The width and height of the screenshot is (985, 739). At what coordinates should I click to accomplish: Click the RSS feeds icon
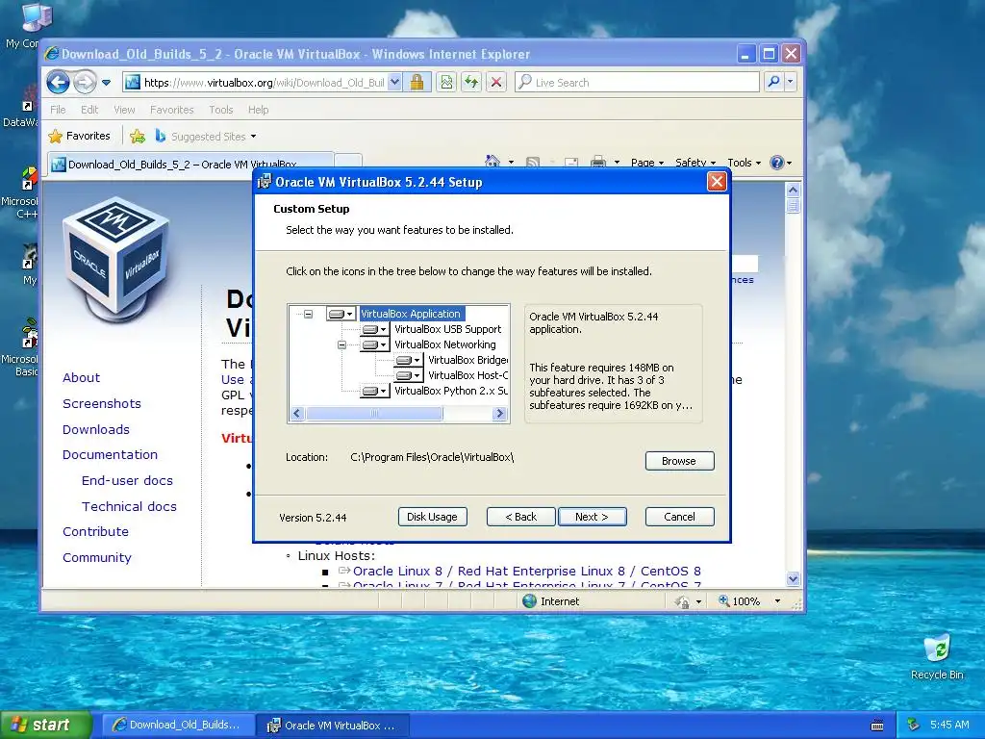pos(533,162)
